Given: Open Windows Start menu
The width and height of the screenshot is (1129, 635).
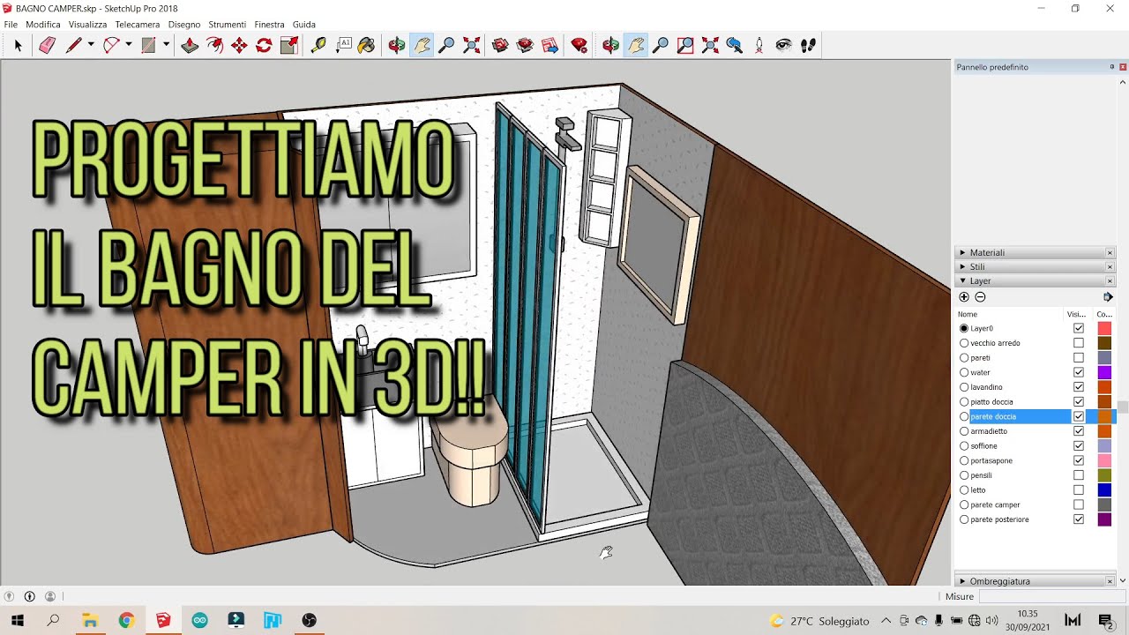Looking at the screenshot, I should (18, 621).
